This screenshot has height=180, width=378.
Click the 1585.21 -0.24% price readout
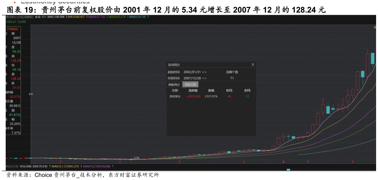(16, 22)
